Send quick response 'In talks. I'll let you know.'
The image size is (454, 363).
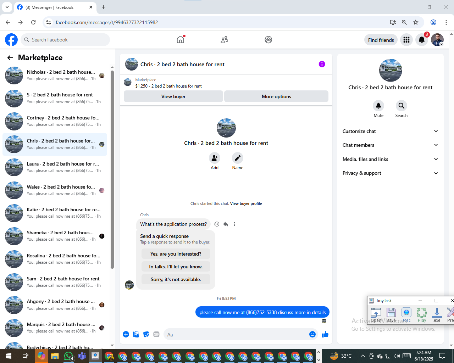click(176, 267)
